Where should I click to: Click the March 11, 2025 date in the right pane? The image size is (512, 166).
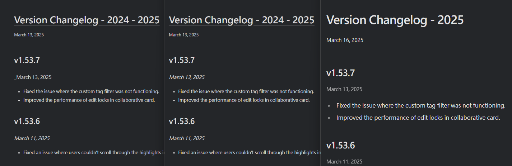[344, 162]
